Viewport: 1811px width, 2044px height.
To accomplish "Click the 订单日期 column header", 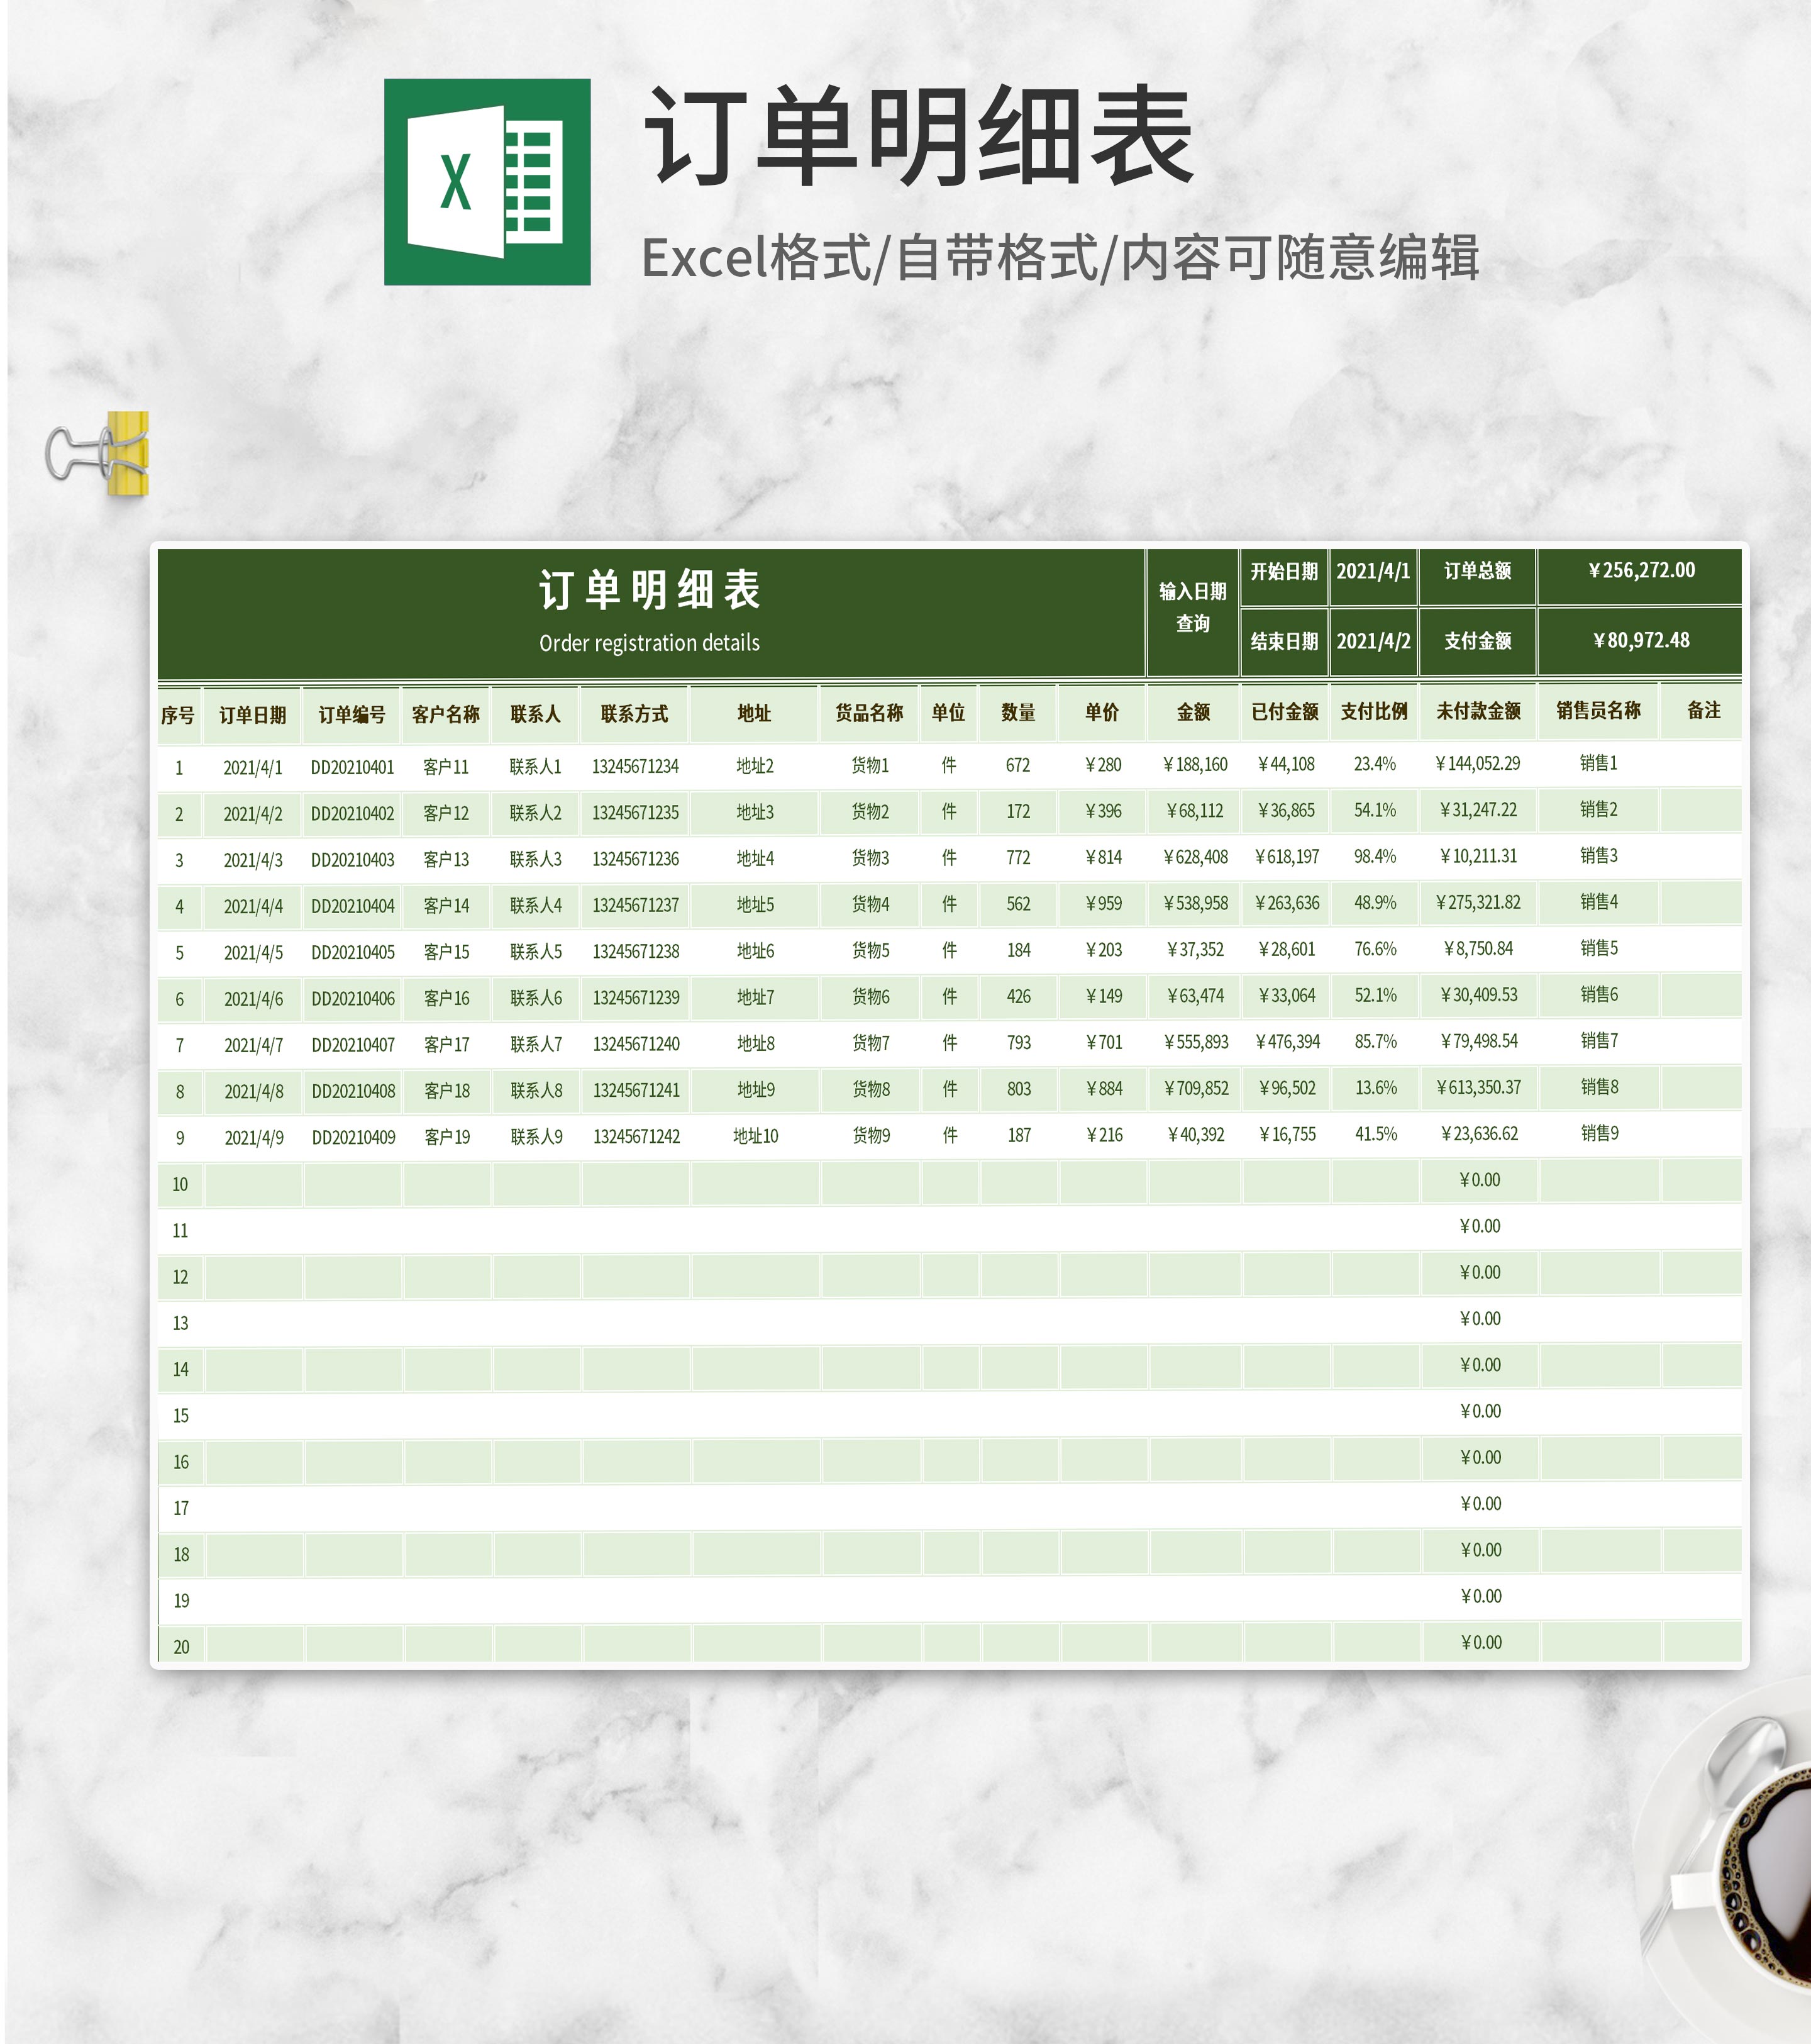I will click(x=252, y=715).
